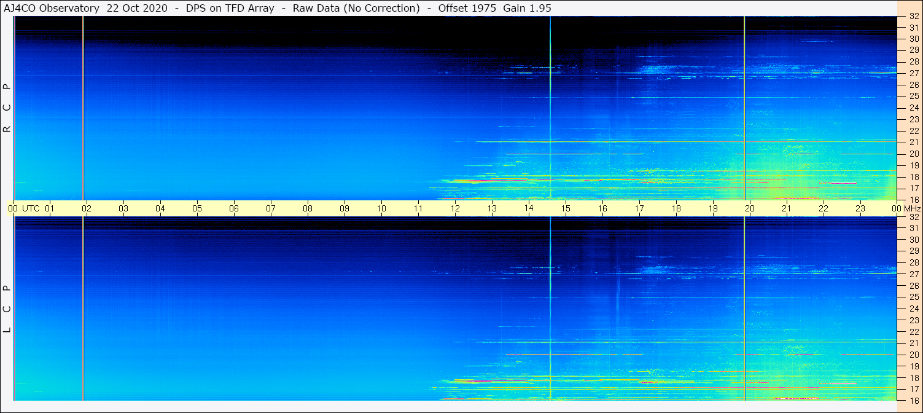The image size is (923, 413).
Task: Select the 32 MHz label on RCP scale
Action: click(x=914, y=16)
